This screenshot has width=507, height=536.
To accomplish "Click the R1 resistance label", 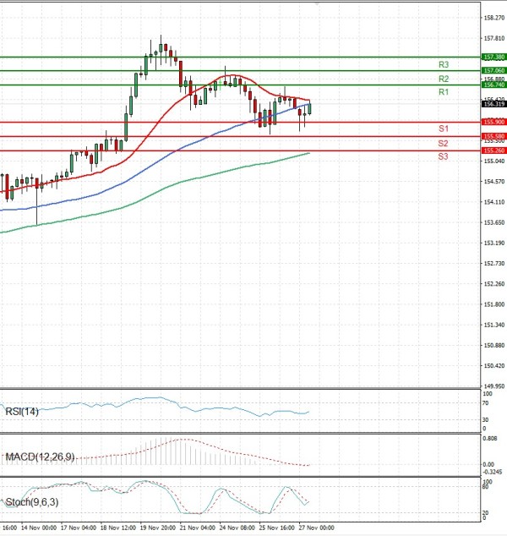I will pos(443,91).
